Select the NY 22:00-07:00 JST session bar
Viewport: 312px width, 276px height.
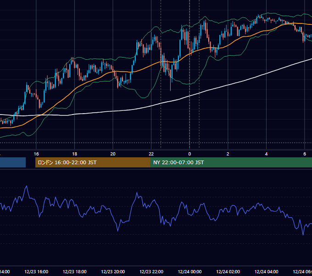click(231, 162)
